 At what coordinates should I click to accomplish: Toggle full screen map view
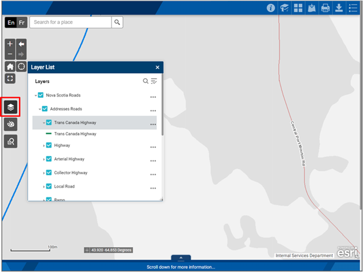point(10,79)
